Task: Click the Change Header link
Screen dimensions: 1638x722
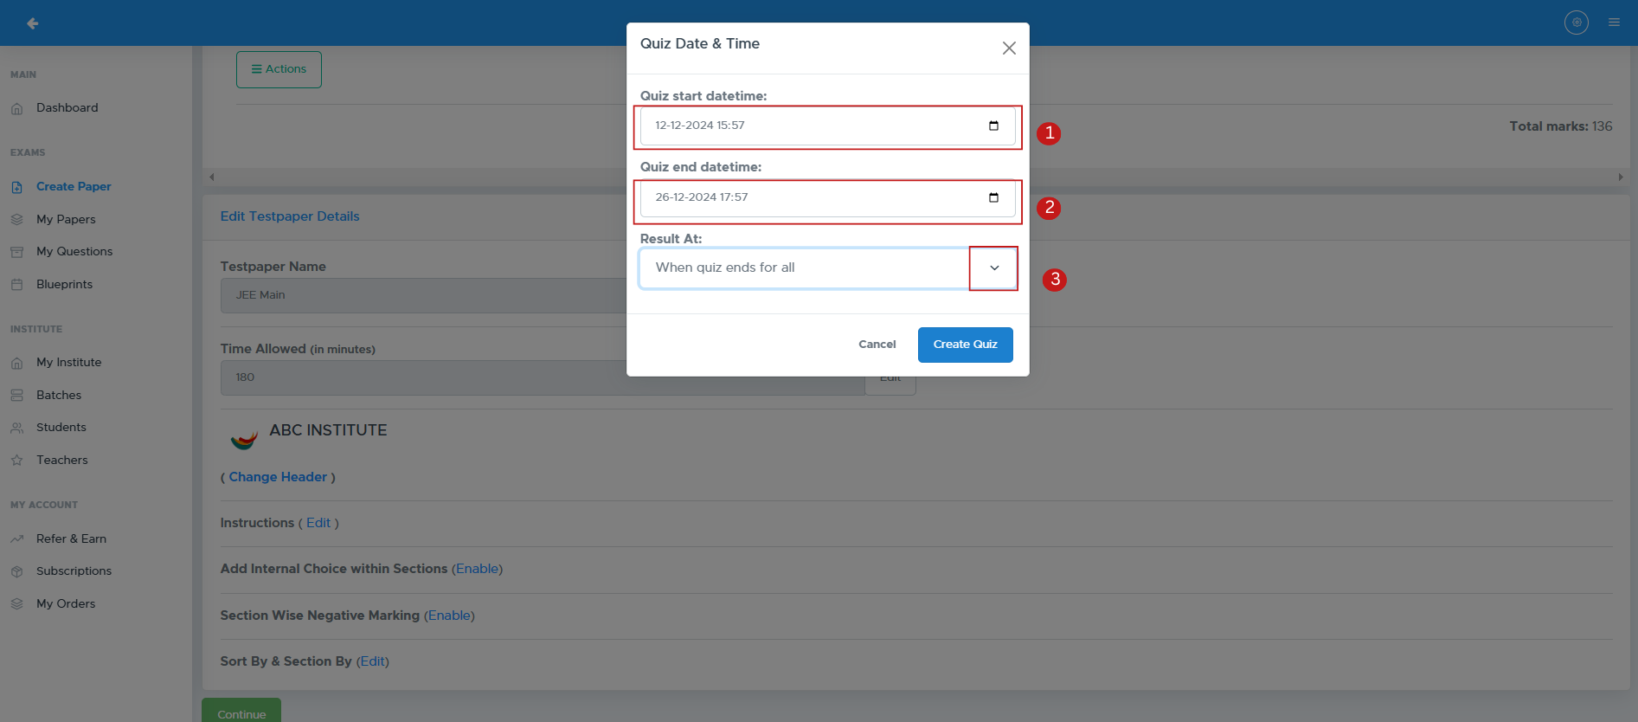Action: click(x=278, y=477)
